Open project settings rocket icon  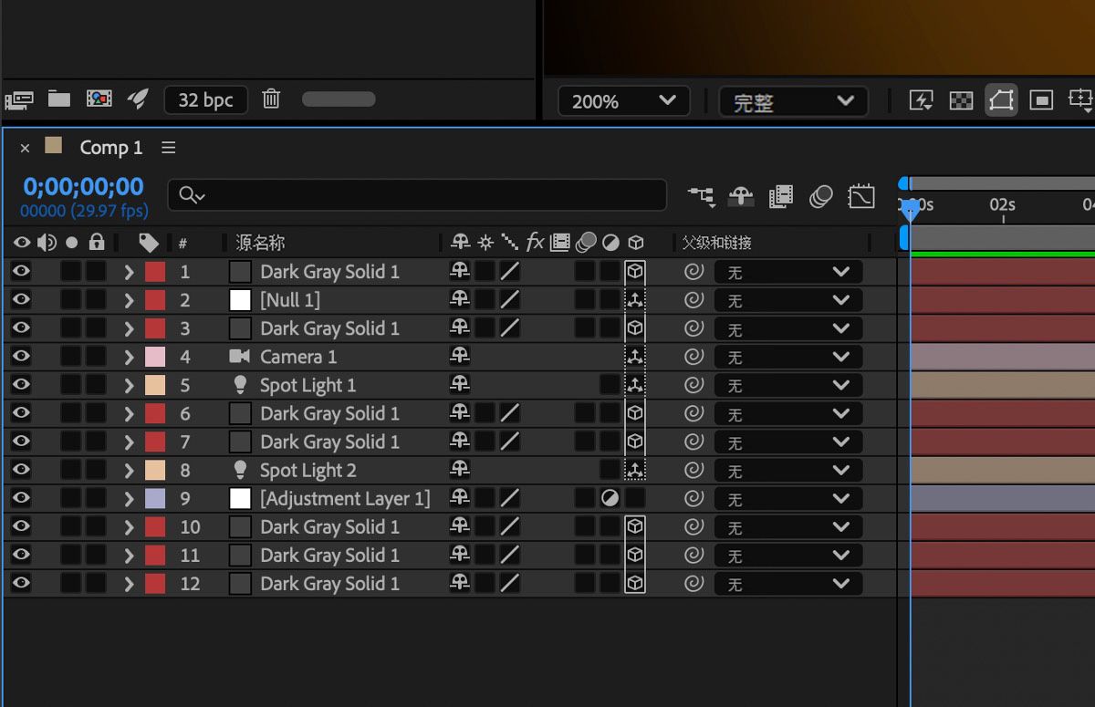click(138, 99)
